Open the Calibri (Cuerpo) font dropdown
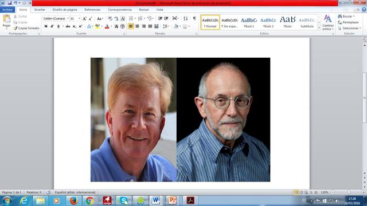 (x=68, y=18)
